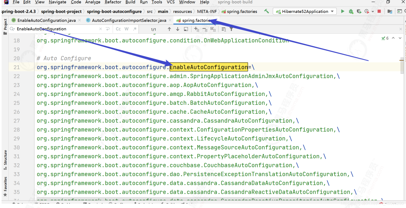Open the Project tool window
The height and width of the screenshot is (208, 406).
click(5, 27)
